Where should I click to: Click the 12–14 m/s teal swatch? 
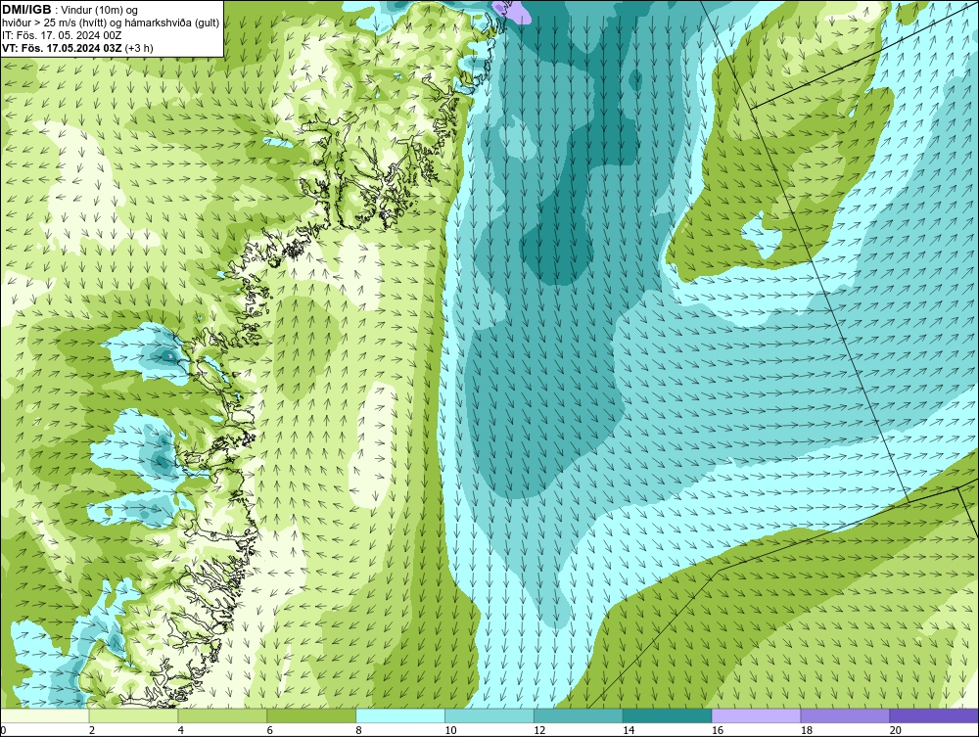(579, 715)
